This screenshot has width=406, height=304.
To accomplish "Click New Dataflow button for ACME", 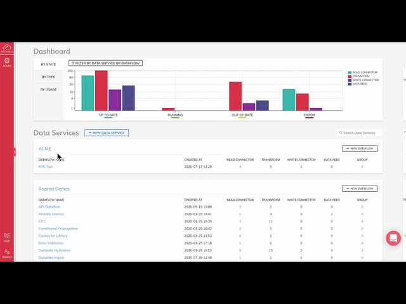I will coord(360,148).
